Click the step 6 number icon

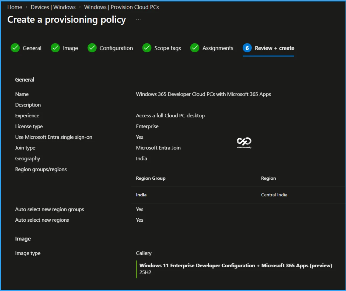pos(247,48)
